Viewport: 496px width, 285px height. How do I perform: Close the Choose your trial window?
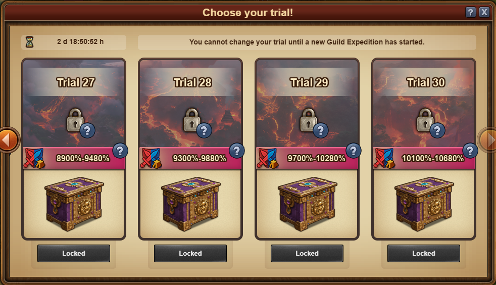(x=484, y=12)
